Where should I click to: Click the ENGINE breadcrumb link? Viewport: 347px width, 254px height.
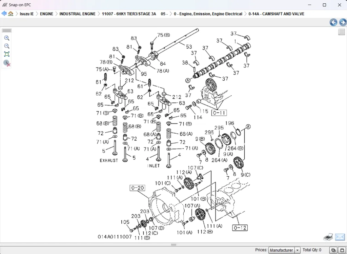pos(46,14)
